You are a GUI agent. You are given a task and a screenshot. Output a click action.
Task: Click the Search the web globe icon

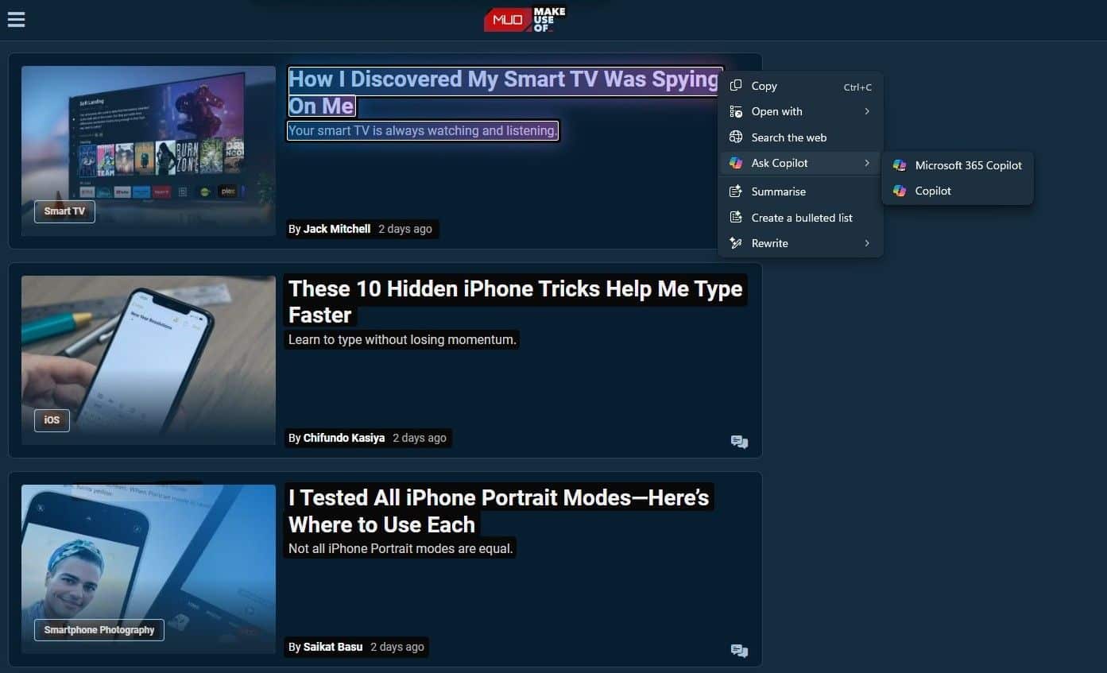[736, 137]
